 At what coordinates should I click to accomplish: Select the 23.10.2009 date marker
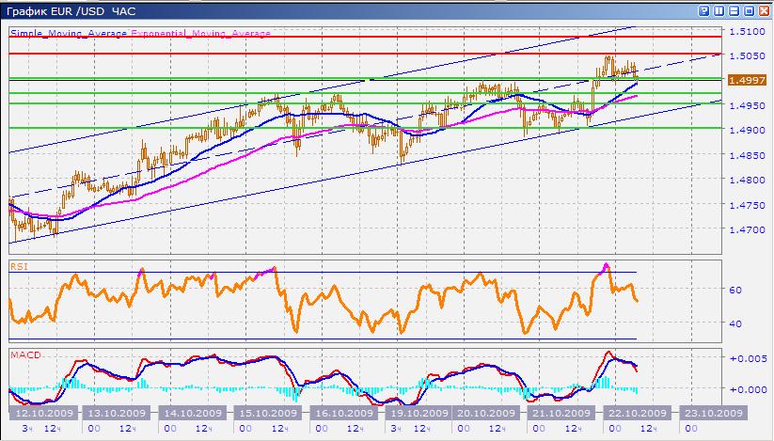[713, 413]
